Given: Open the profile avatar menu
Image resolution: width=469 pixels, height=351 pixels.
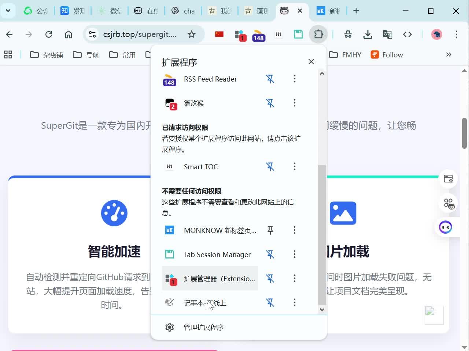Looking at the screenshot, I should (436, 34).
